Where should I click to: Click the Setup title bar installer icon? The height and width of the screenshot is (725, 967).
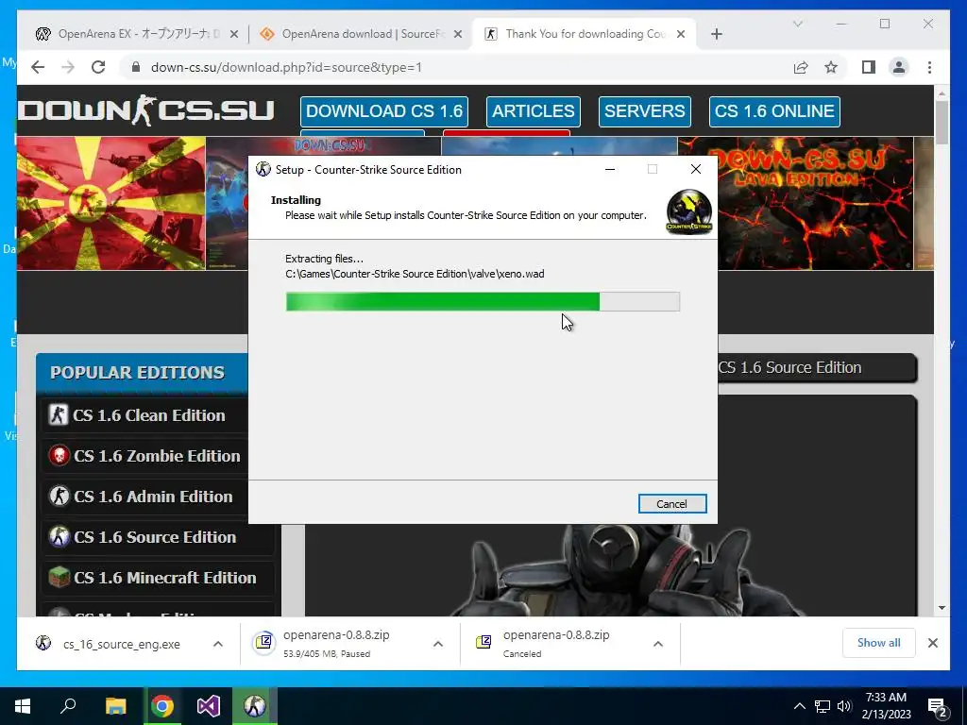[263, 169]
